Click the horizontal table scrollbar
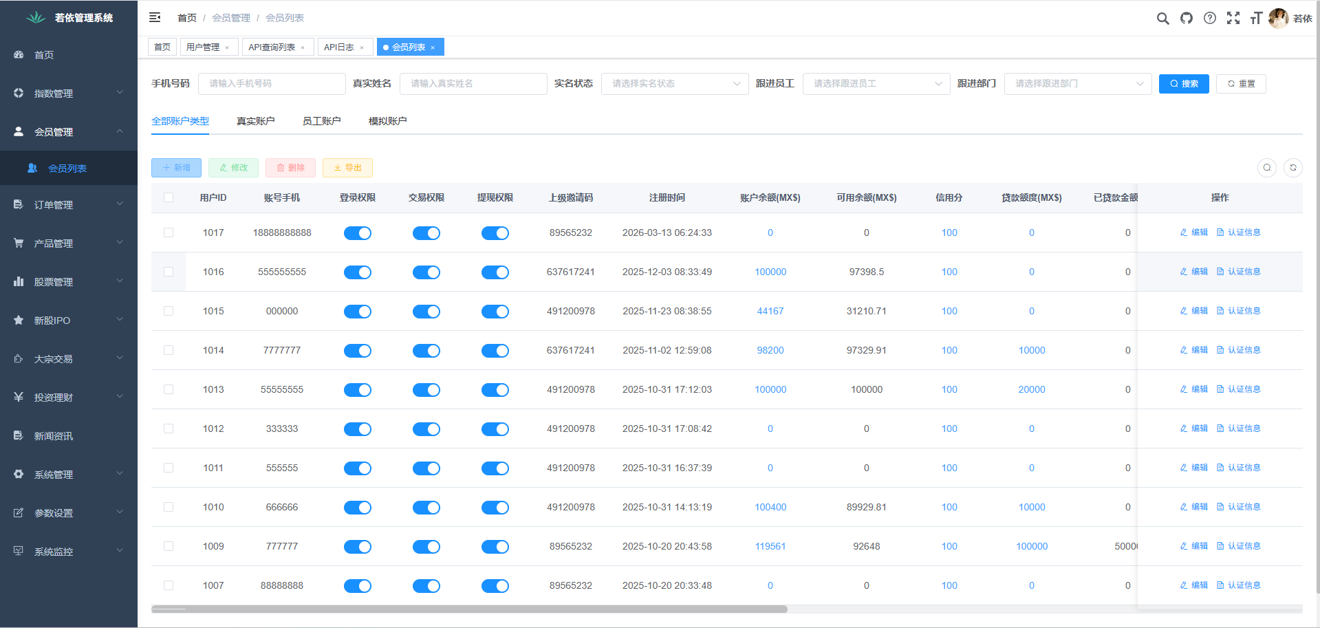The width and height of the screenshot is (1320, 628). [x=469, y=609]
